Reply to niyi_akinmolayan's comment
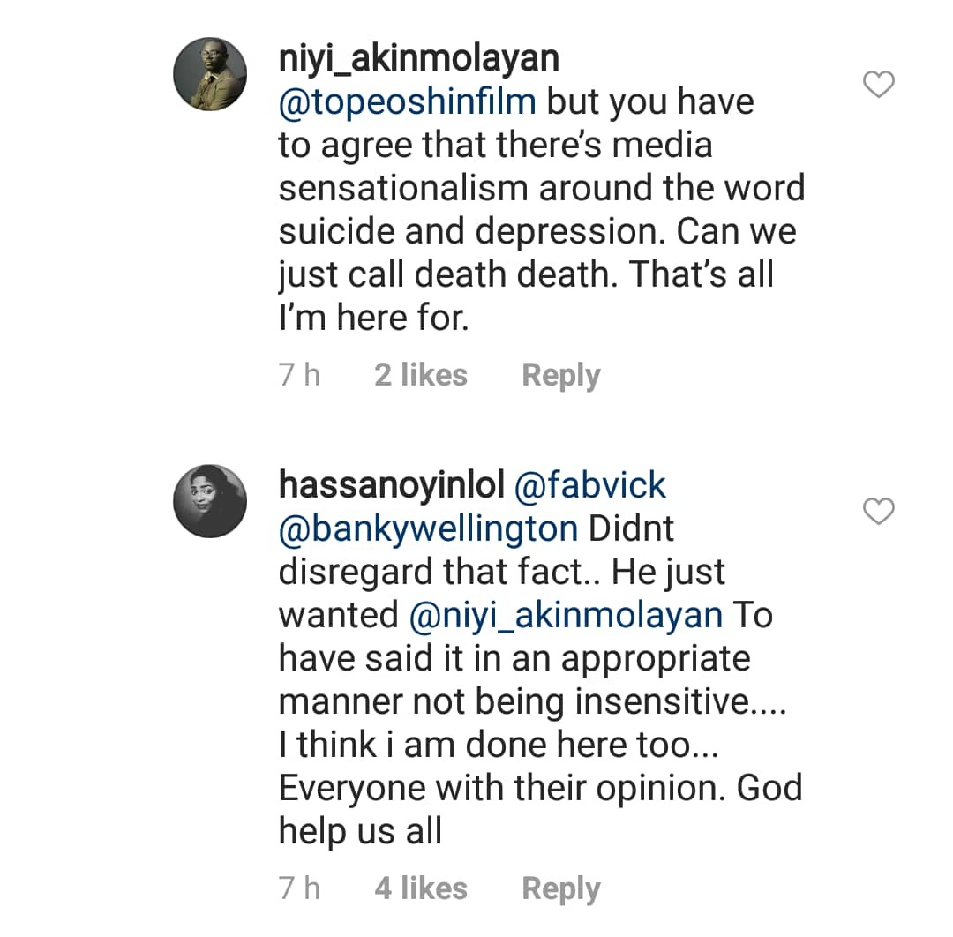Screen dimensions: 953x937 click(561, 375)
